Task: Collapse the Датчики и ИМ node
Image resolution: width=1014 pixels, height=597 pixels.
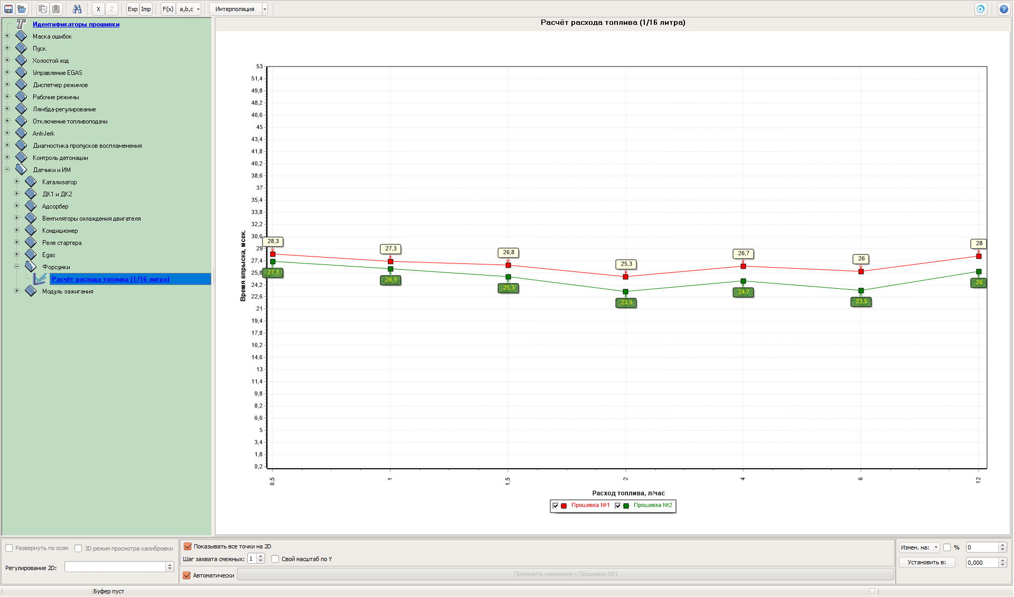Action: click(7, 169)
